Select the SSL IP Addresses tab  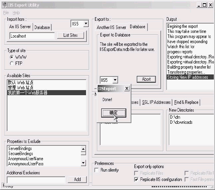[156, 102]
